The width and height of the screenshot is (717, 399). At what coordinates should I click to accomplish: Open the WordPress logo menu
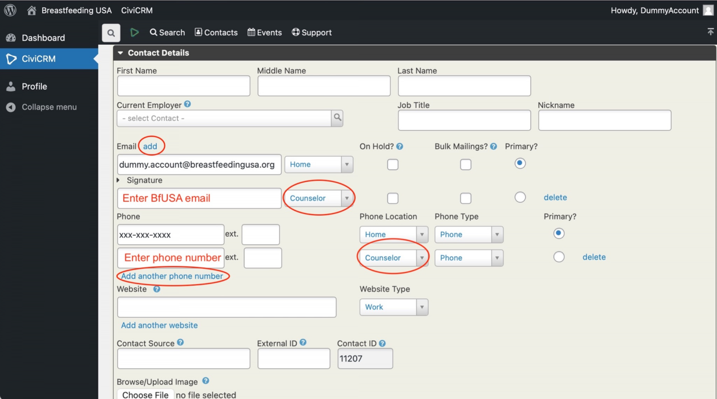click(x=10, y=10)
